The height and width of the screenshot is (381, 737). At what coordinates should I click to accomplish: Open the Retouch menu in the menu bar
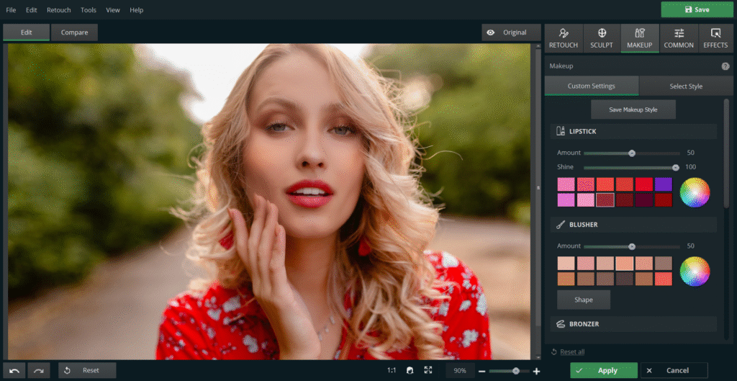tap(59, 10)
